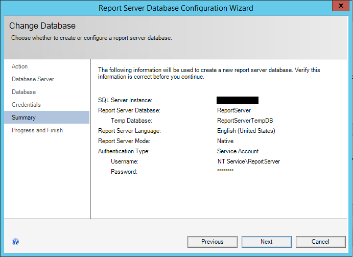This screenshot has height=257, width=353.
Task: Click the NT Service\ReportServer username value
Action: click(x=248, y=161)
